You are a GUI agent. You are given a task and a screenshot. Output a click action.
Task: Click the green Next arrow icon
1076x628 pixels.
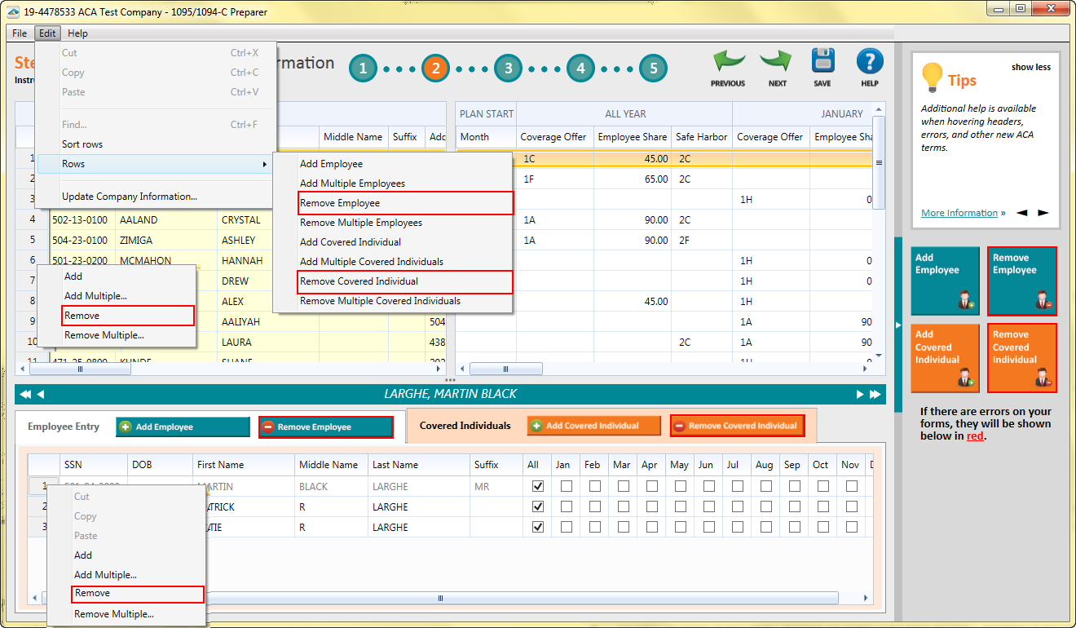[777, 63]
